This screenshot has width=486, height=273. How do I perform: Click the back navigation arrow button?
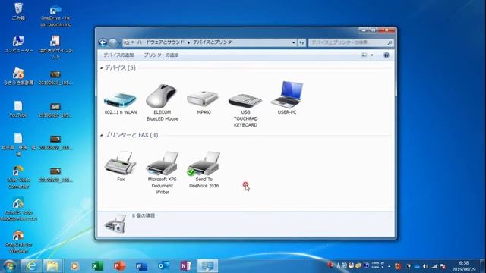[103, 42]
